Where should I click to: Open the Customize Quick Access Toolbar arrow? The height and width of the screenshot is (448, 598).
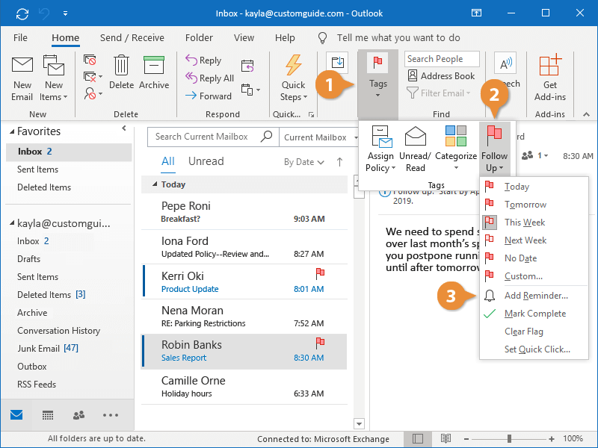(66, 13)
